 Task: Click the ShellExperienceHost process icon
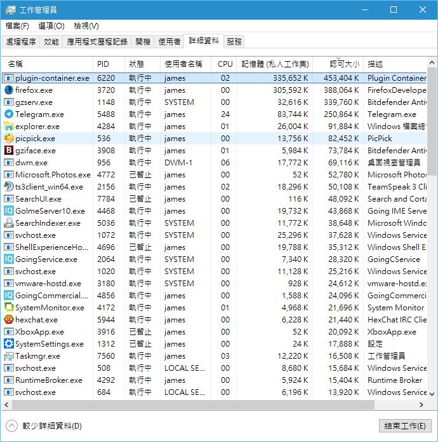pos(9,247)
